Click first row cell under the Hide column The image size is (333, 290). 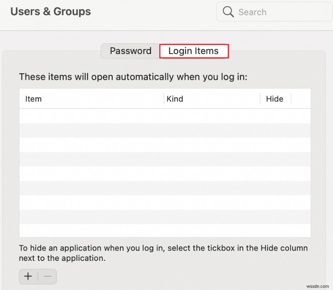[x=275, y=116]
